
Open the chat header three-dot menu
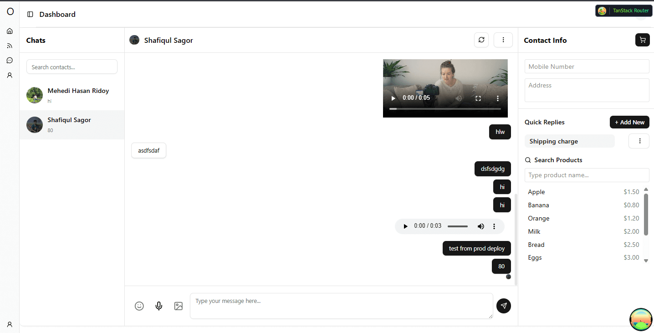[503, 40]
